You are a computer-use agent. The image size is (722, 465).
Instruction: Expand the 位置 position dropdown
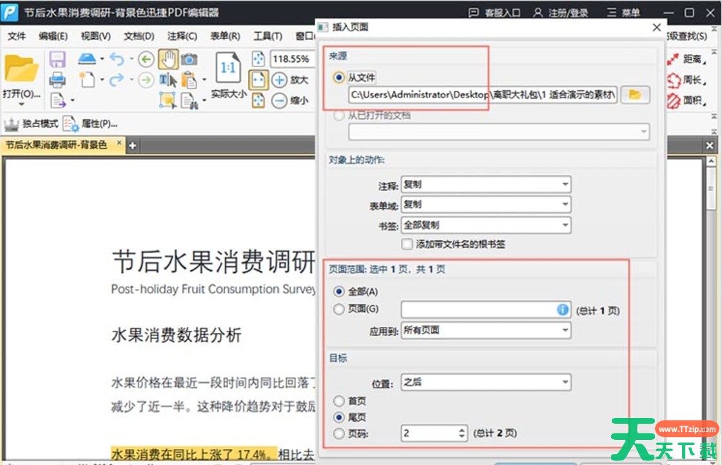coord(485,382)
